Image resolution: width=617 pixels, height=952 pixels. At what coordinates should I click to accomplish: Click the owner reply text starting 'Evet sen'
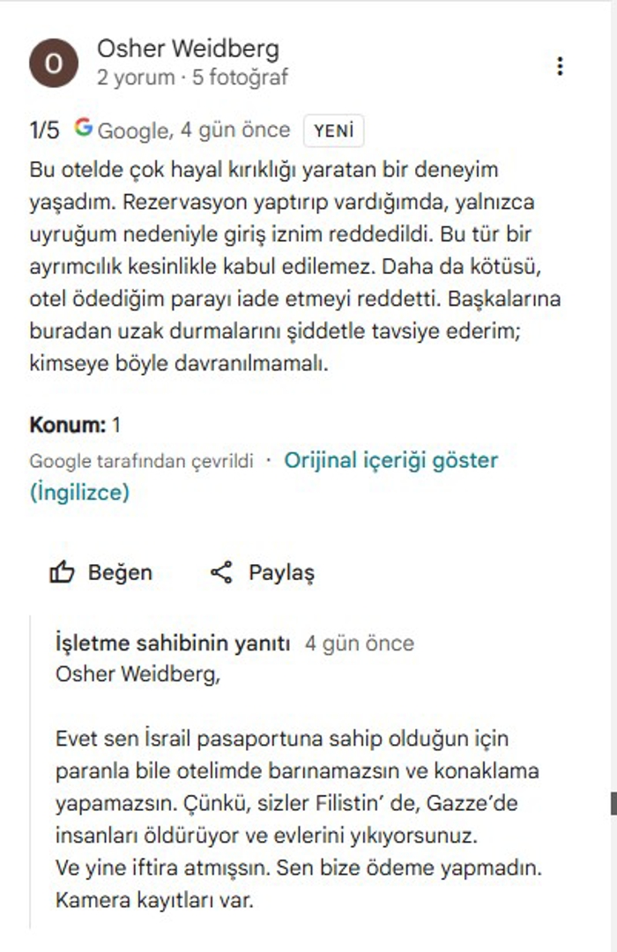[x=298, y=819]
